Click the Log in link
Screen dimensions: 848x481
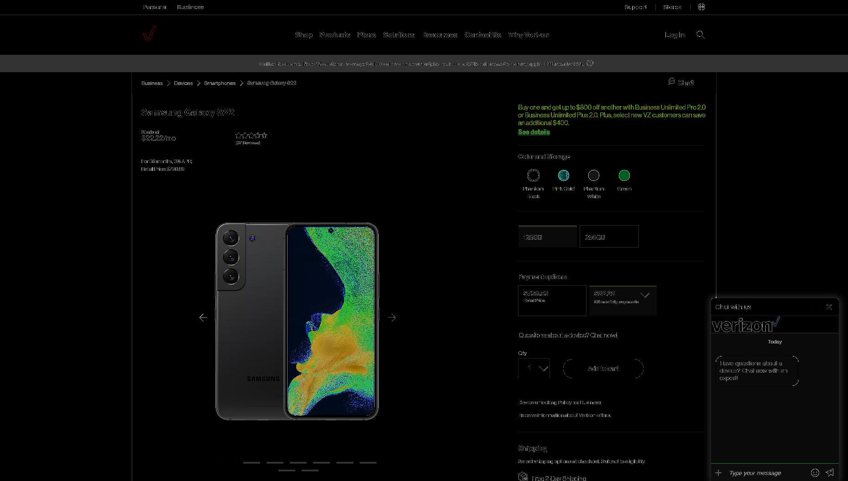pos(675,35)
